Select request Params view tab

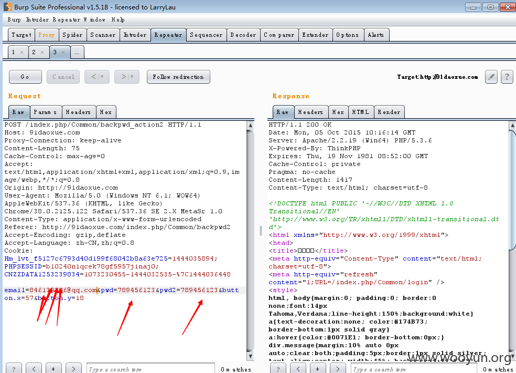click(x=46, y=112)
